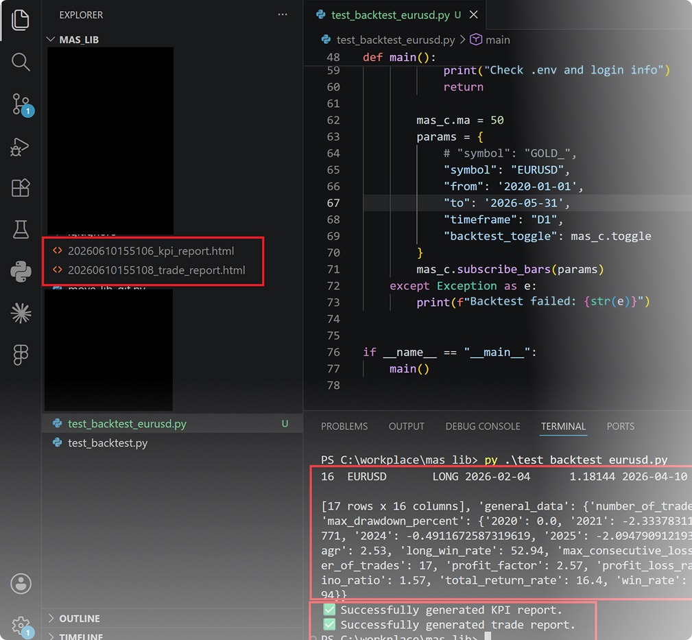Open the Search view icon

[x=21, y=62]
